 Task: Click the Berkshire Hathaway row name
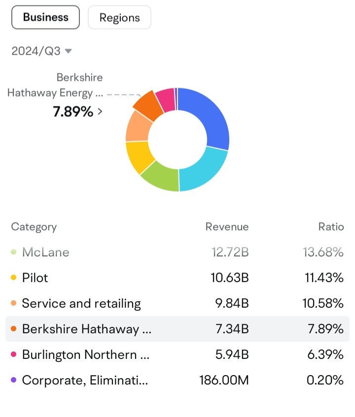click(x=87, y=329)
